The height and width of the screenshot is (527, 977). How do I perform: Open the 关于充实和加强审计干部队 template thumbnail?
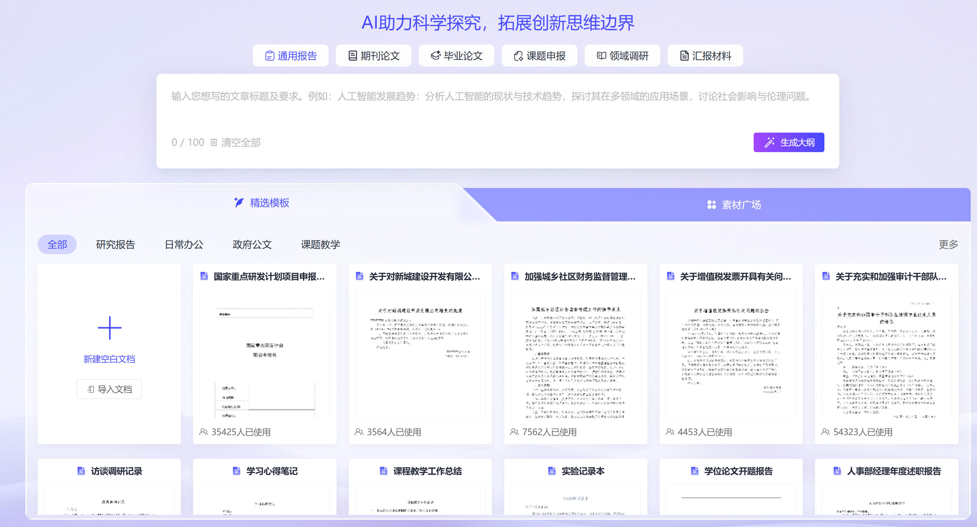click(x=887, y=354)
